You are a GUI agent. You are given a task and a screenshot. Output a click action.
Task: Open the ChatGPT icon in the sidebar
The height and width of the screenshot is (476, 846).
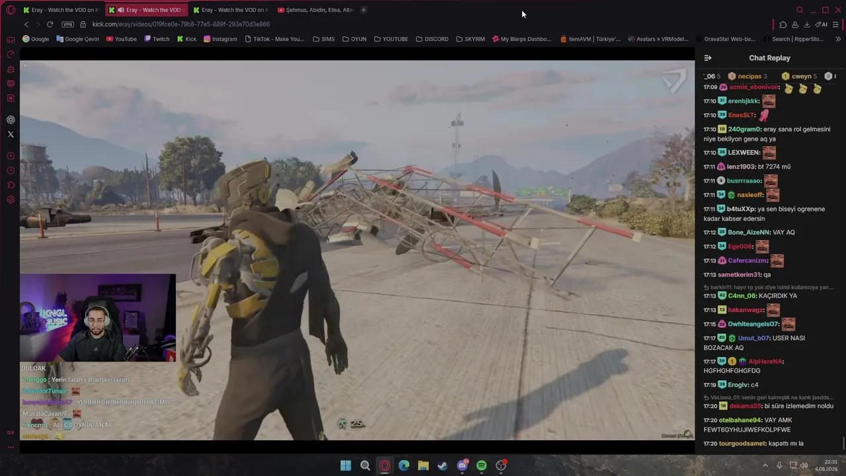click(x=11, y=120)
